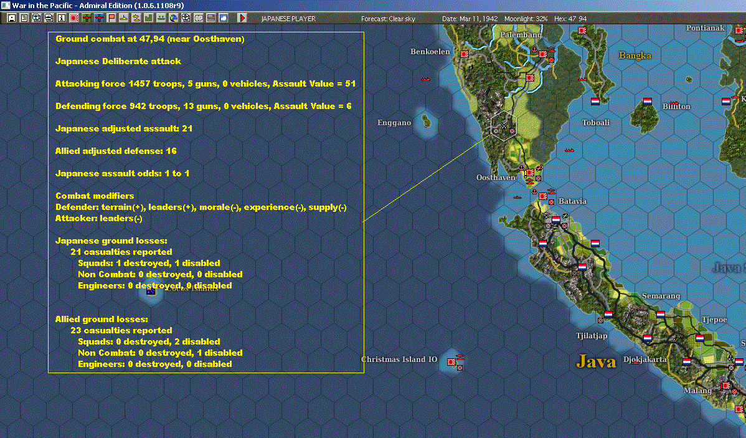Click the "Attacking force 1457 troops" line
746x438 pixels.
[x=205, y=83]
